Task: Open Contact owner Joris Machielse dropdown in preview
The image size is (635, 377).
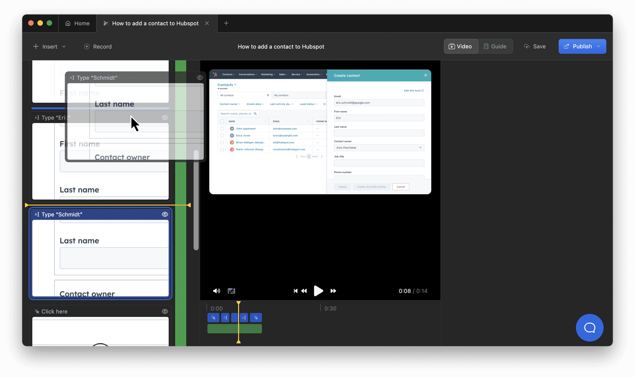Action: coord(379,148)
